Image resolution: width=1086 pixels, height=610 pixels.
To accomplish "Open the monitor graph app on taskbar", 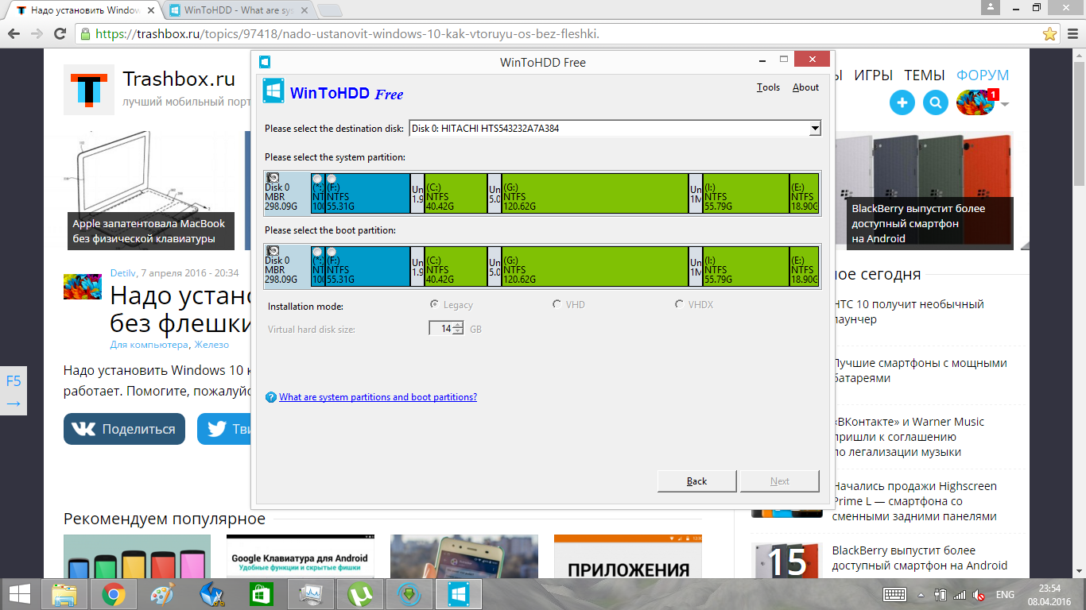I will [x=311, y=594].
